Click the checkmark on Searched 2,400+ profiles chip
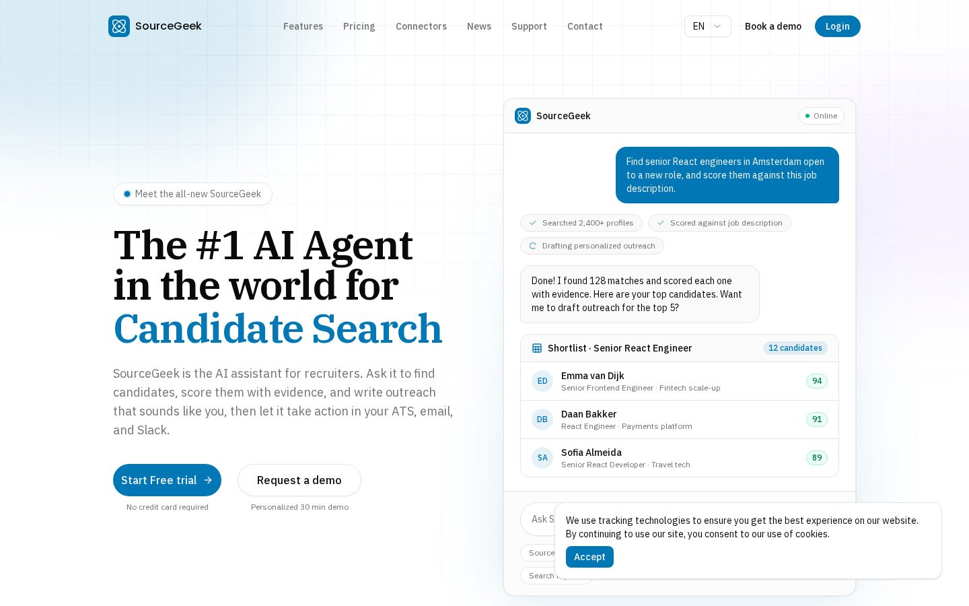The width and height of the screenshot is (969, 606). pos(533,223)
